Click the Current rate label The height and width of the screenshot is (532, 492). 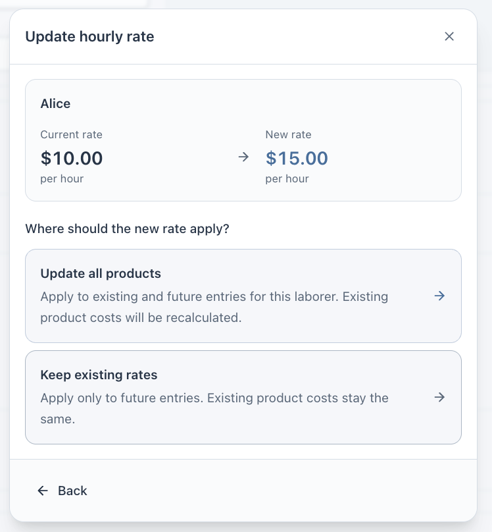click(71, 134)
